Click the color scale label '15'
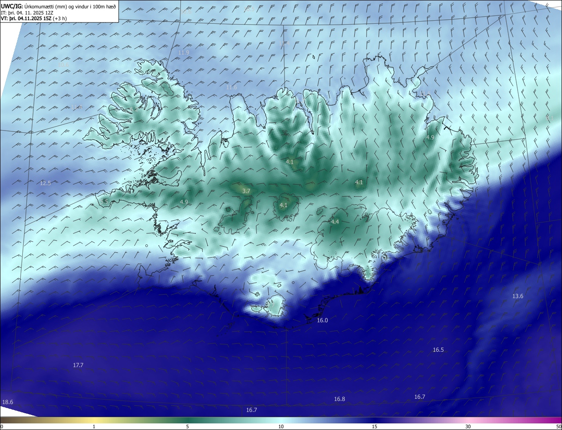562x430 pixels. [375, 426]
